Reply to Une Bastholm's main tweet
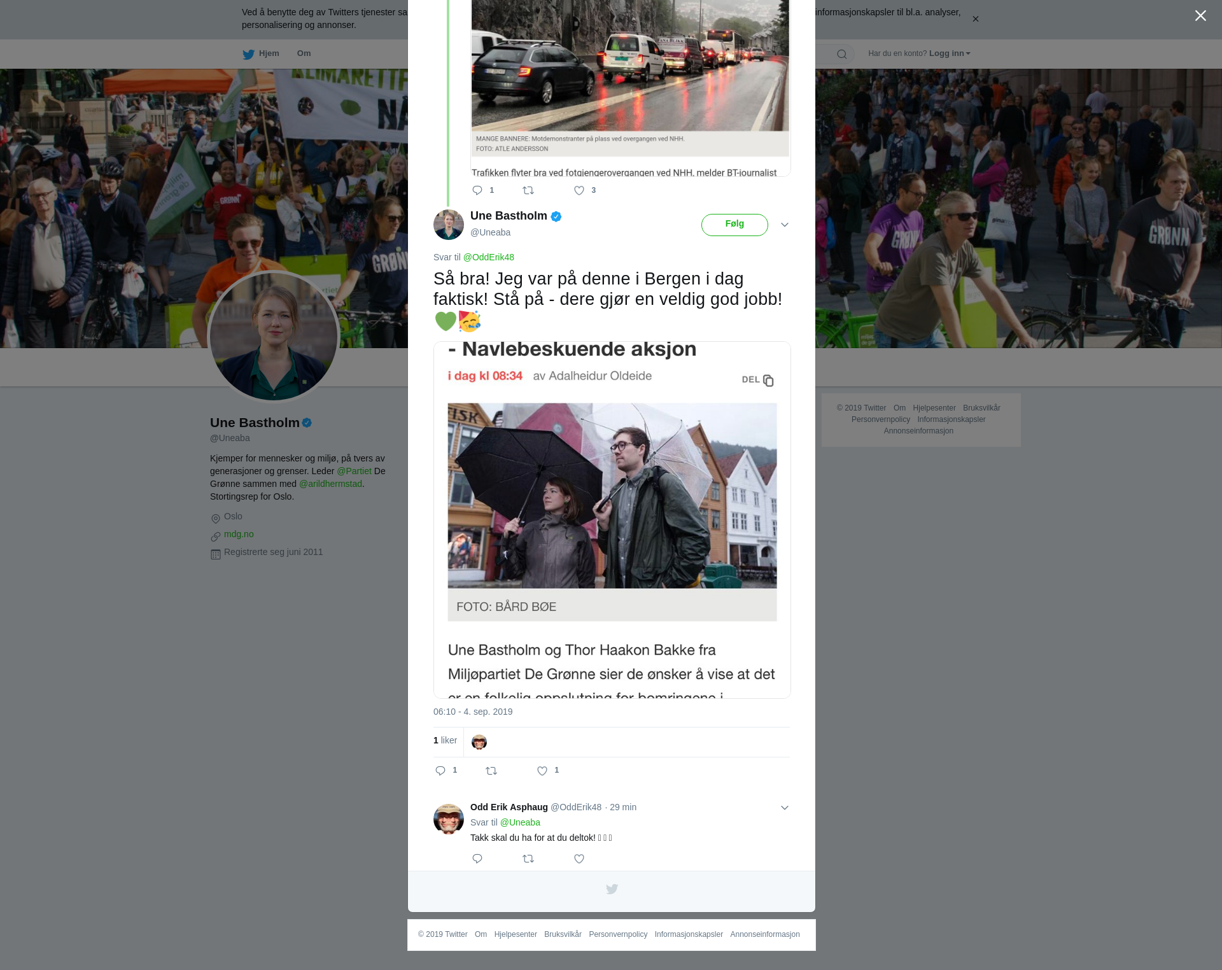The height and width of the screenshot is (970, 1222). pyautogui.click(x=440, y=771)
